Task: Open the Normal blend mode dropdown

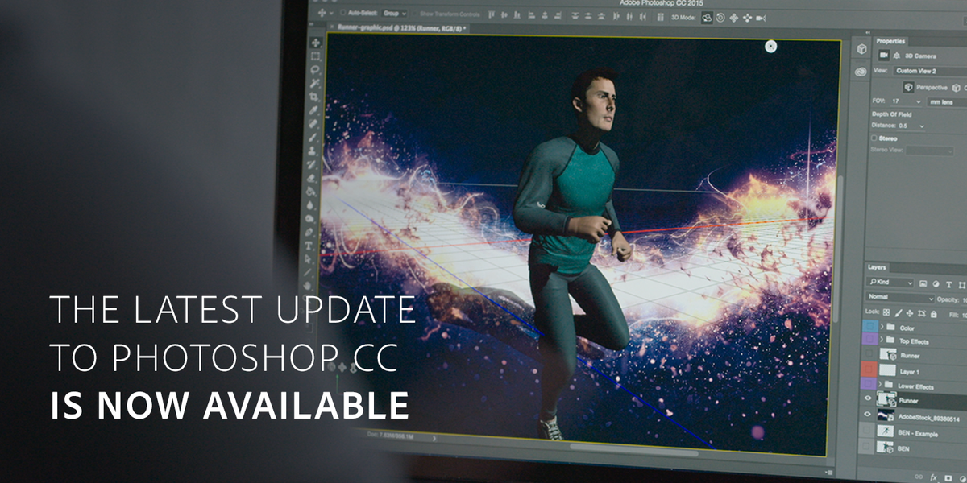Action: pos(899,297)
